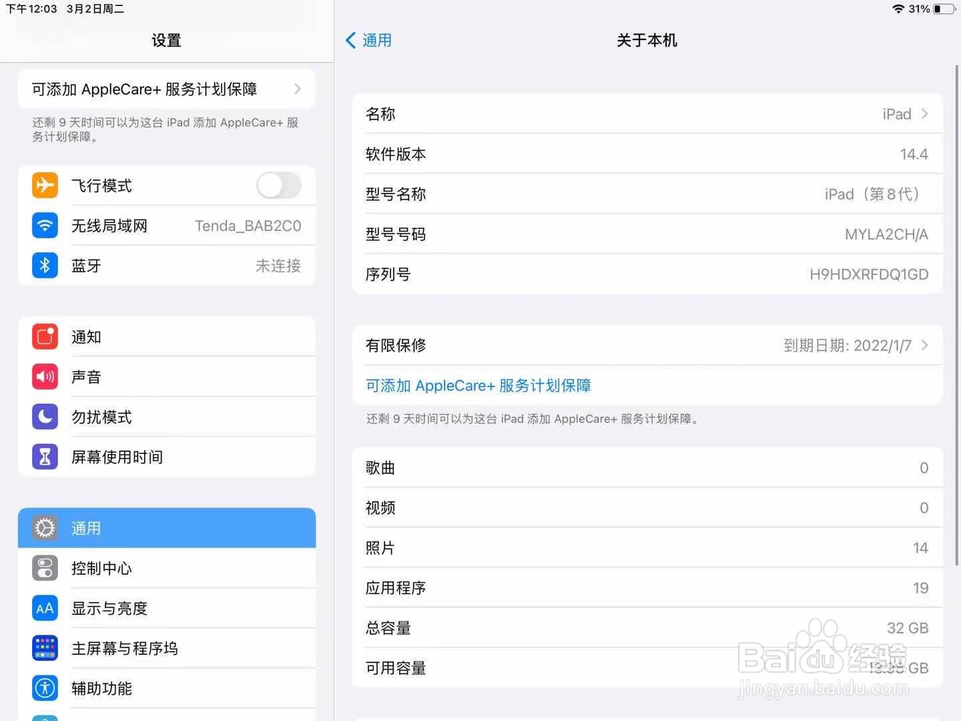Open 屏幕使用时间 settings row
The height and width of the screenshot is (721, 961).
point(167,457)
